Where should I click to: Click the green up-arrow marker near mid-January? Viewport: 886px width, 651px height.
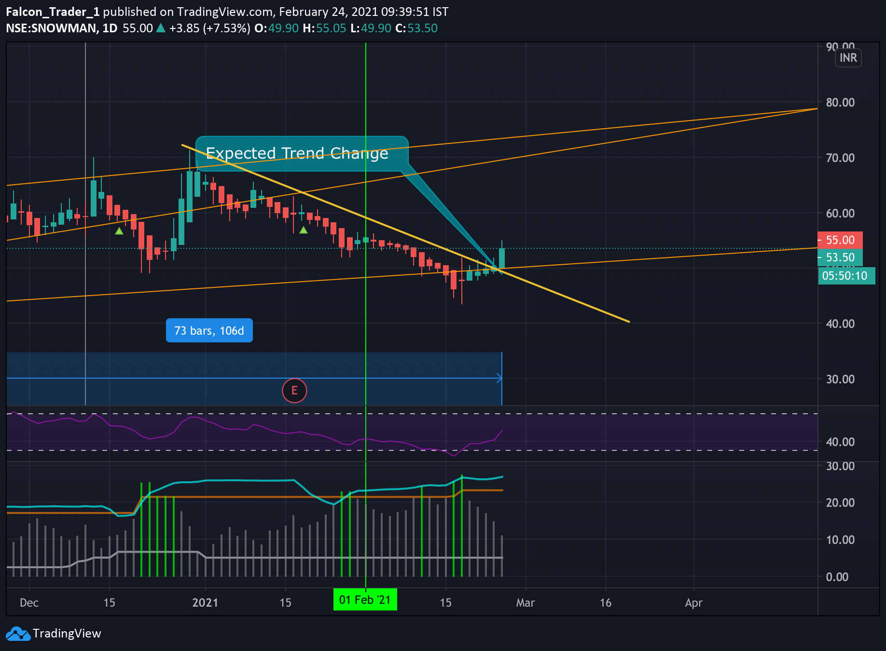click(304, 230)
